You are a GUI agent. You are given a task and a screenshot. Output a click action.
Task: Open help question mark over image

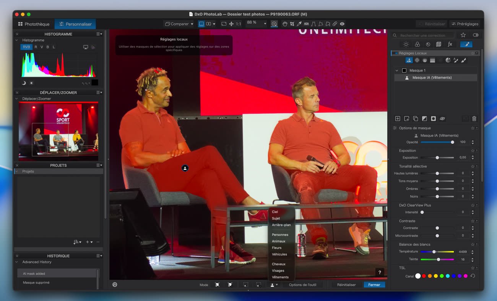pyautogui.click(x=380, y=272)
